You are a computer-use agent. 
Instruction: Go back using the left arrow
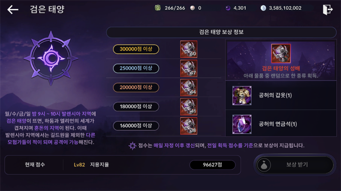click(x=13, y=9)
